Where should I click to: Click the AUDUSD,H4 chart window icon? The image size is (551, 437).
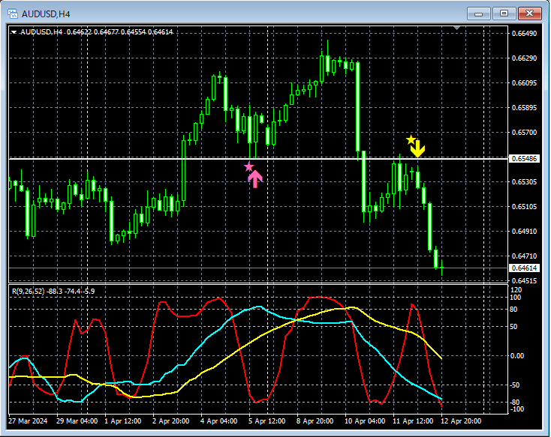[13, 14]
